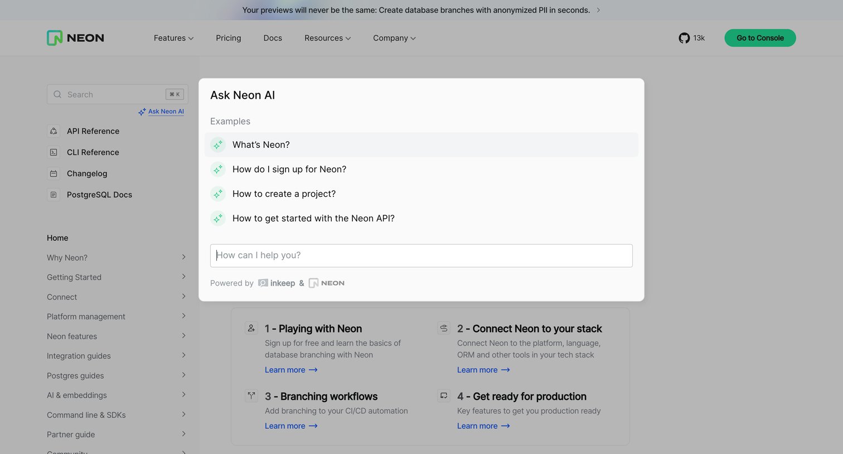843x454 pixels.
Task: Click the Playing with Neon card icon
Action: 251,328
